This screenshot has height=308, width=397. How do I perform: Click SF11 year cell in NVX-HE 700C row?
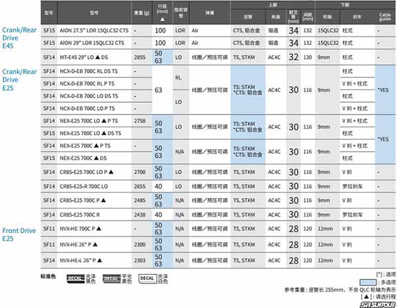pos(49,229)
